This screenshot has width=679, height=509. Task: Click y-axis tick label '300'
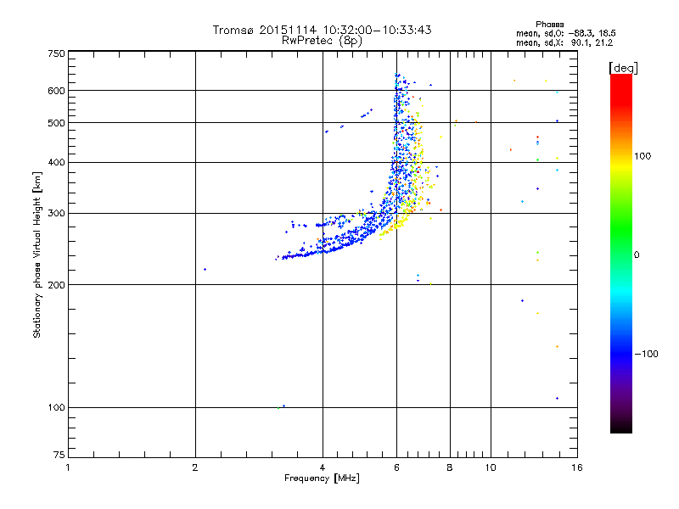(57, 213)
